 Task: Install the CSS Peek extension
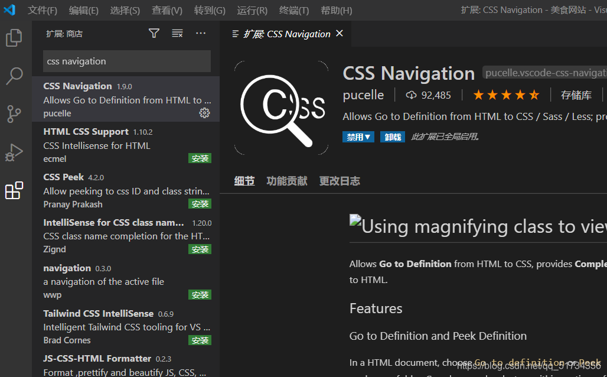pos(200,203)
